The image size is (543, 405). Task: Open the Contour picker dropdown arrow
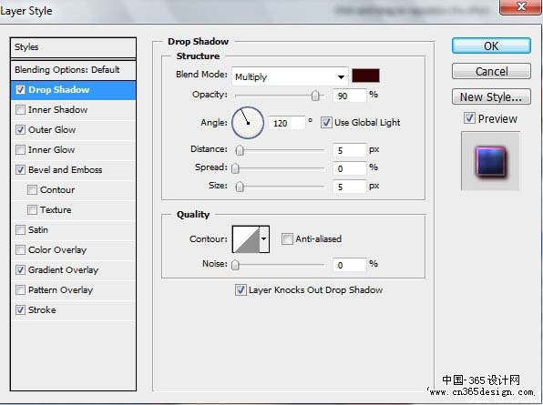pyautogui.click(x=264, y=239)
